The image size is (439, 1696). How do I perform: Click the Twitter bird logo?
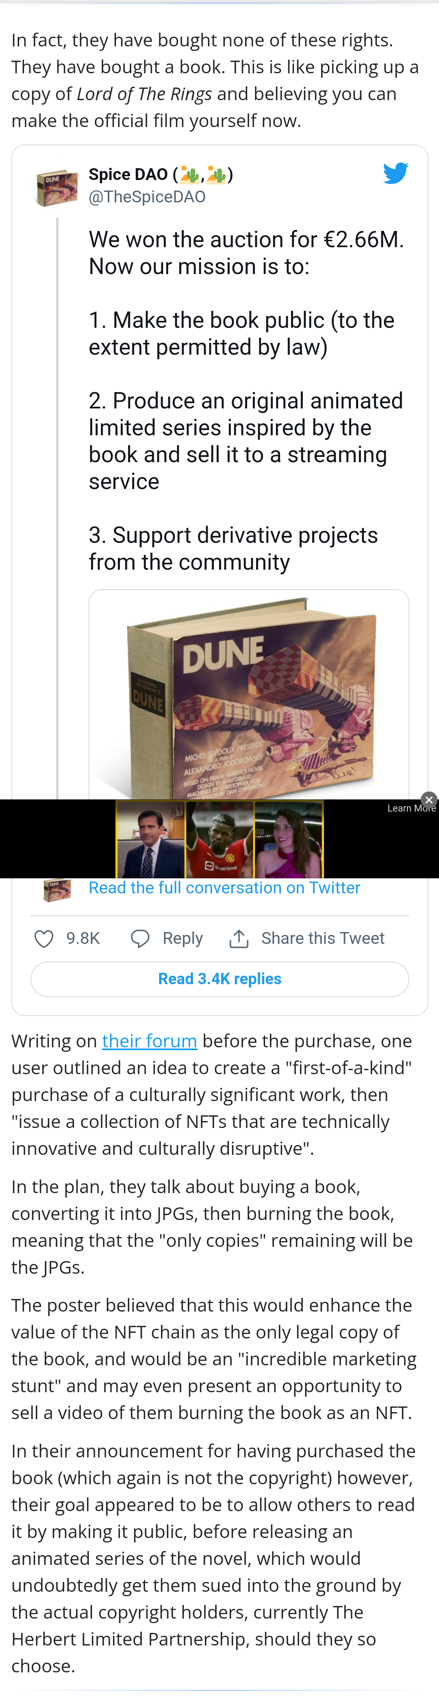pos(396,173)
